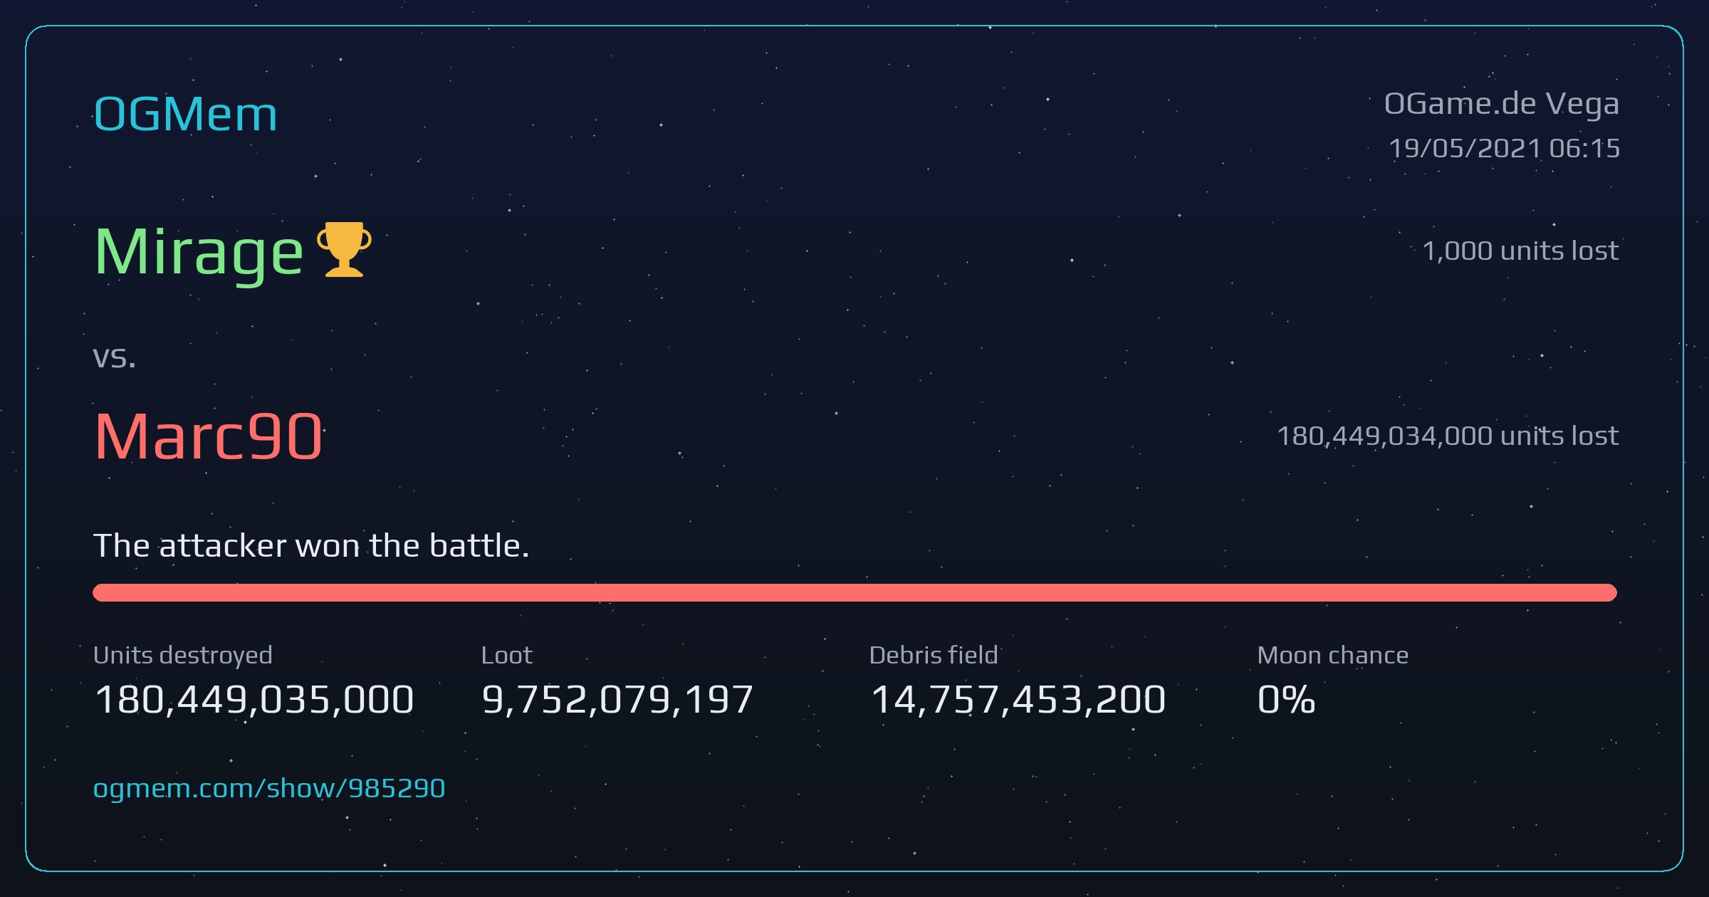Select the defender name Marc90
Screen dimensions: 1709x897
click(209, 436)
